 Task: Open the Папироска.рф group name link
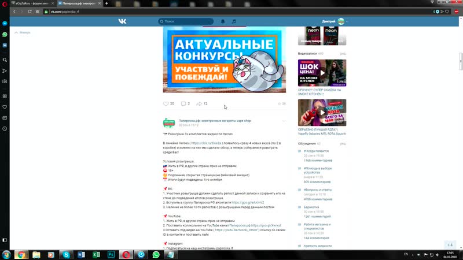tap(215, 121)
